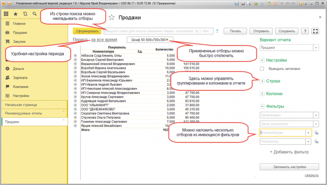Image resolution: width=327 pixels, height=185 pixels.
Task: Open favorites star in the tools panel
Action: (16, 14)
